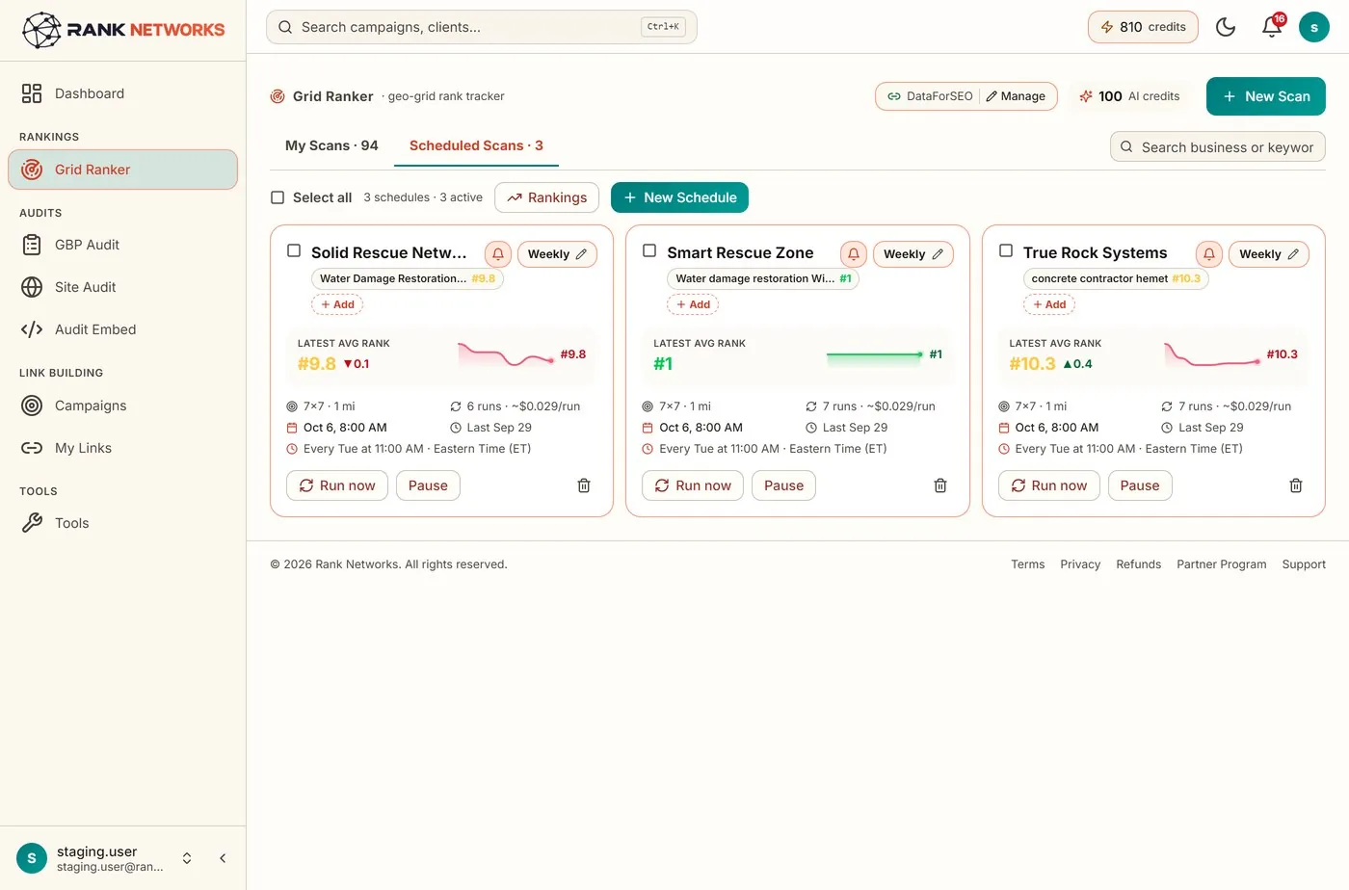Open Tools in the sidebar

point(122,523)
